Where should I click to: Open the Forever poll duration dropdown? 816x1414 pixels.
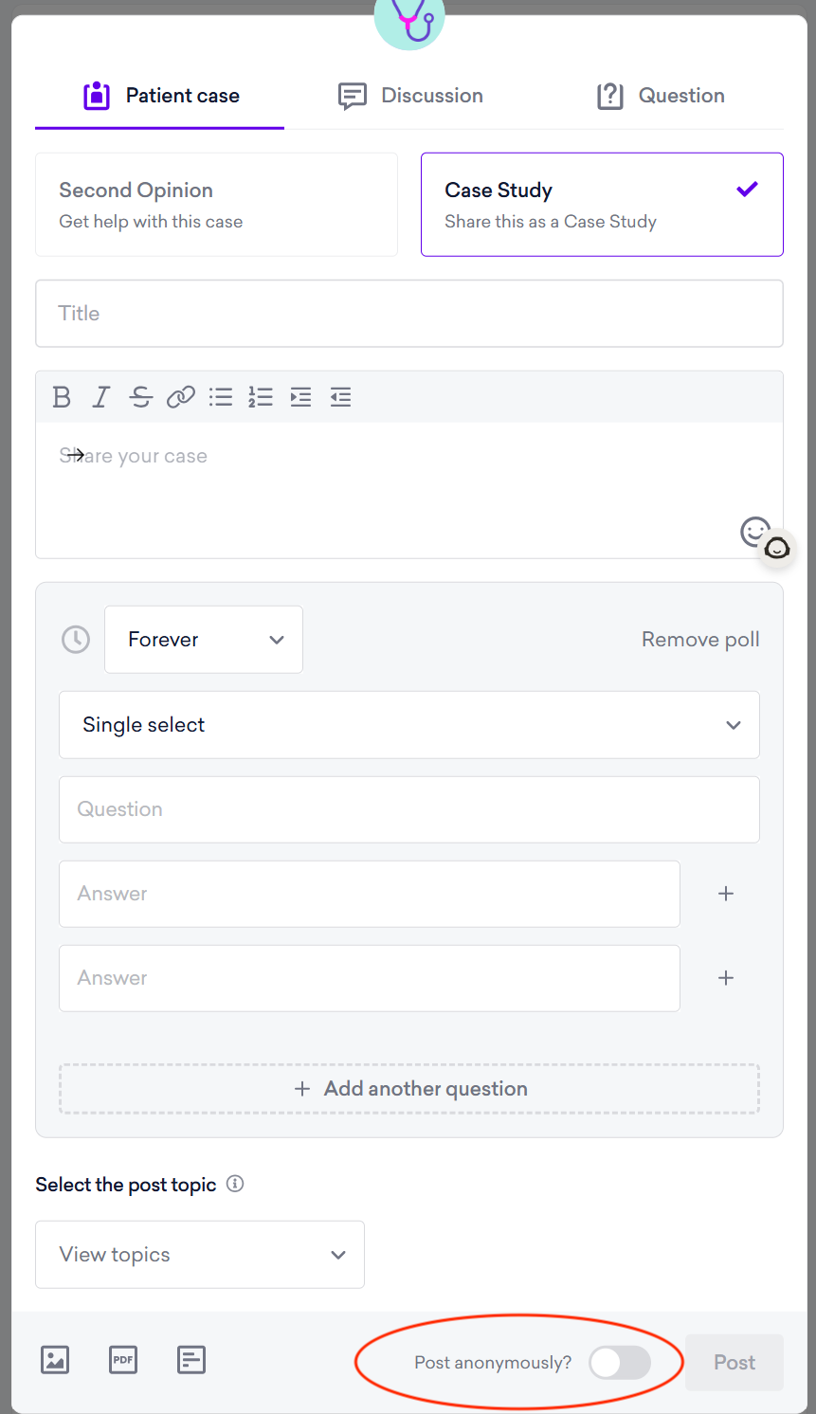204,640
